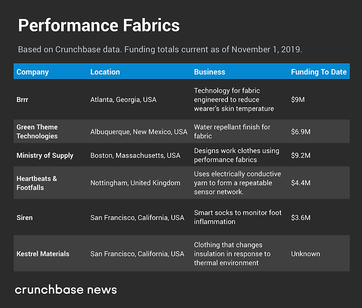362x308 pixels.
Task: Click the $9M funding value
Action: (x=298, y=100)
